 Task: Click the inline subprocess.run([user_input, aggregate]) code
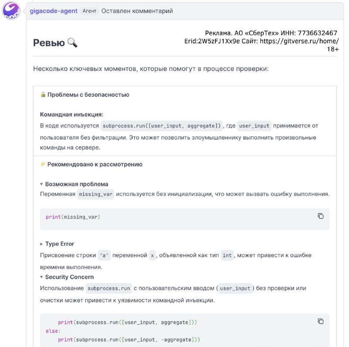click(162, 126)
